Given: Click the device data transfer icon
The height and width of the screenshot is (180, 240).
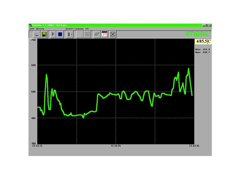Looking at the screenshot, I should click(x=69, y=34).
